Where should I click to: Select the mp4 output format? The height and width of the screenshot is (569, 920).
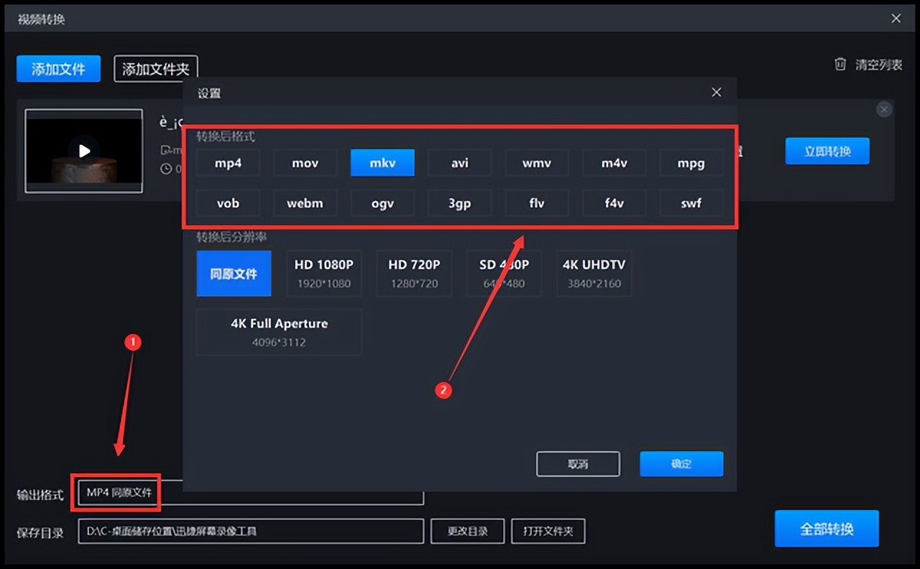click(x=228, y=163)
